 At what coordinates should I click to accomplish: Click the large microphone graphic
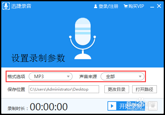tap(82, 38)
